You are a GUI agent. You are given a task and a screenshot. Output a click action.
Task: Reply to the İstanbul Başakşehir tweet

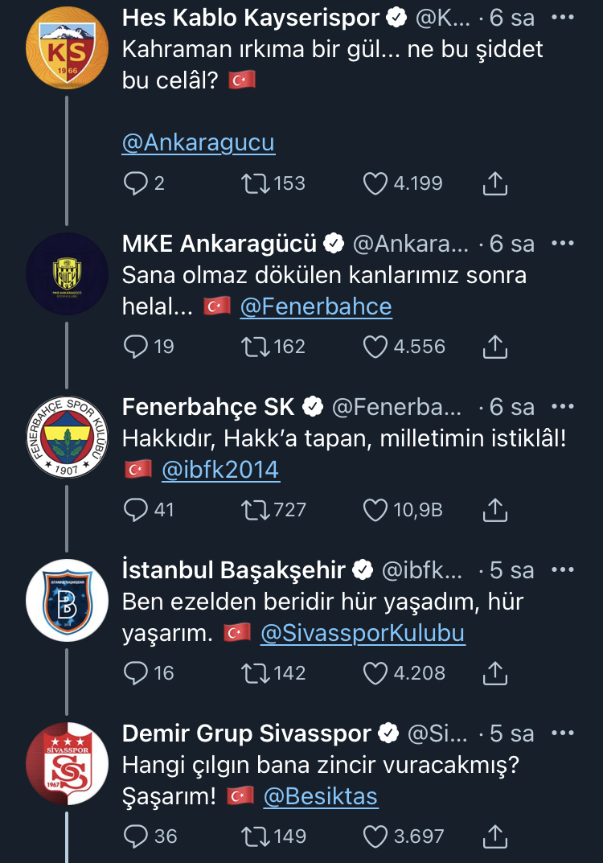click(x=135, y=672)
